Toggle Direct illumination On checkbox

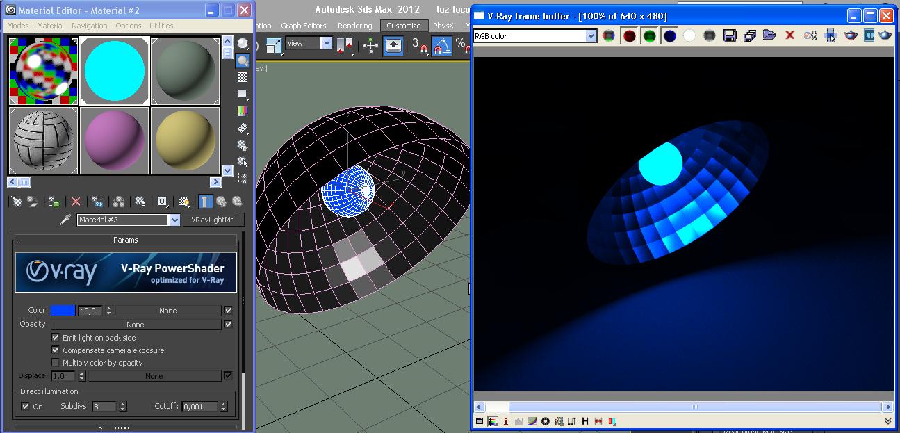point(26,406)
